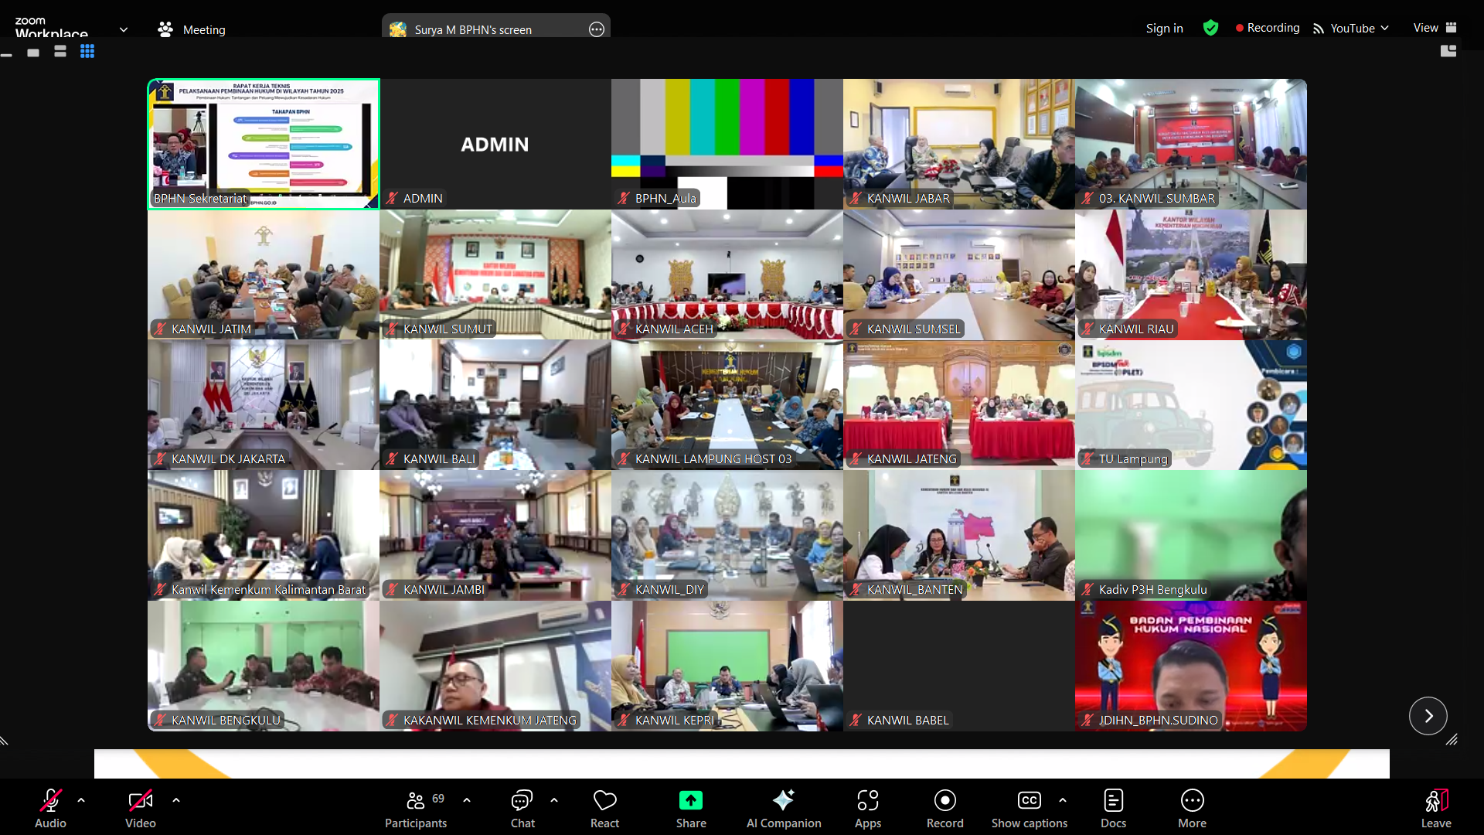Expand the Zoom Workplace dropdown chevron
The width and height of the screenshot is (1484, 835).
click(124, 29)
